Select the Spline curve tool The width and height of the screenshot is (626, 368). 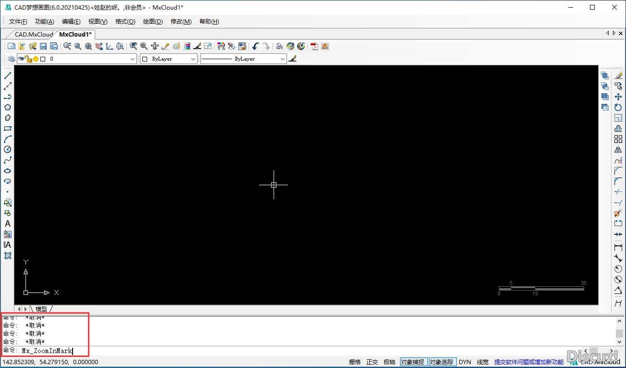click(x=8, y=160)
